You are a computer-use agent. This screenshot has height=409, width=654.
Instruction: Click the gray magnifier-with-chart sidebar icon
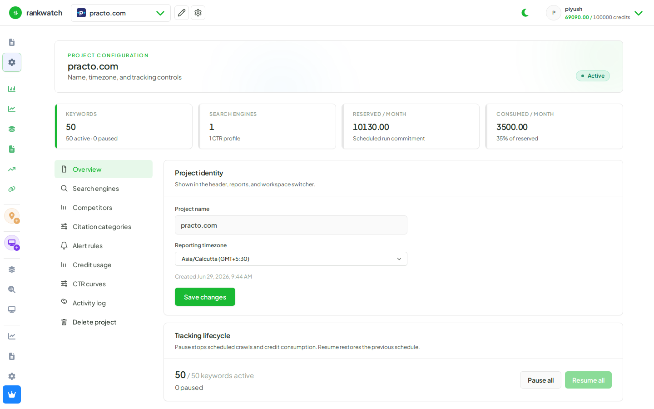pos(12,289)
